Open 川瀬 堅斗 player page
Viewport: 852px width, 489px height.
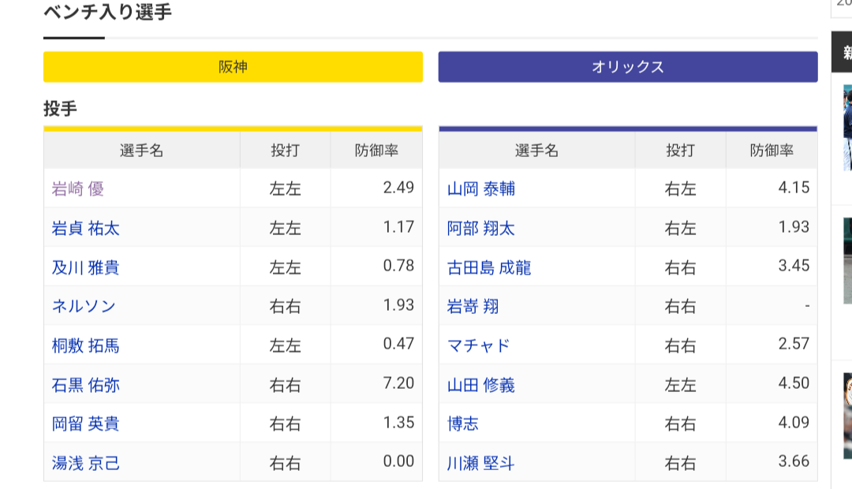[x=480, y=463]
